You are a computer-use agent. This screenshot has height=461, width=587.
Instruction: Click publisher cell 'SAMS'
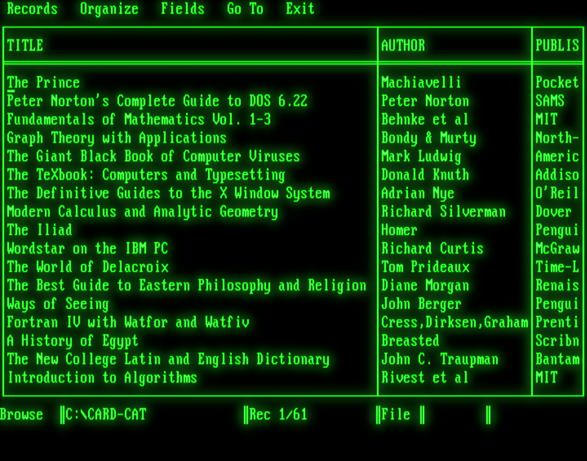[550, 101]
